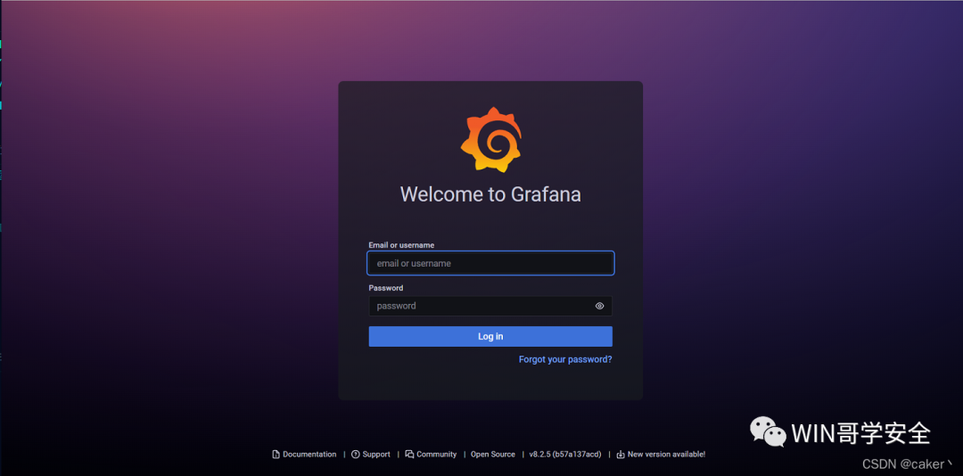Image resolution: width=963 pixels, height=476 pixels.
Task: Focus the Email or username field
Action: click(490, 264)
